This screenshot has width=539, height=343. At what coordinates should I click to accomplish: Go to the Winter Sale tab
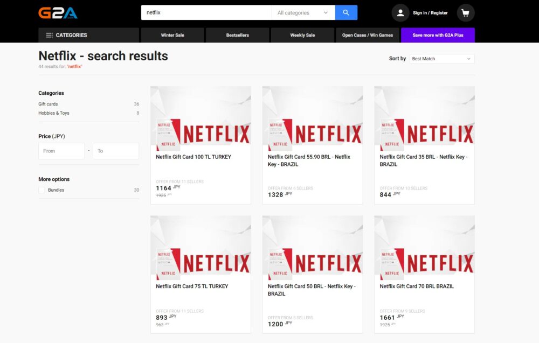(x=172, y=35)
